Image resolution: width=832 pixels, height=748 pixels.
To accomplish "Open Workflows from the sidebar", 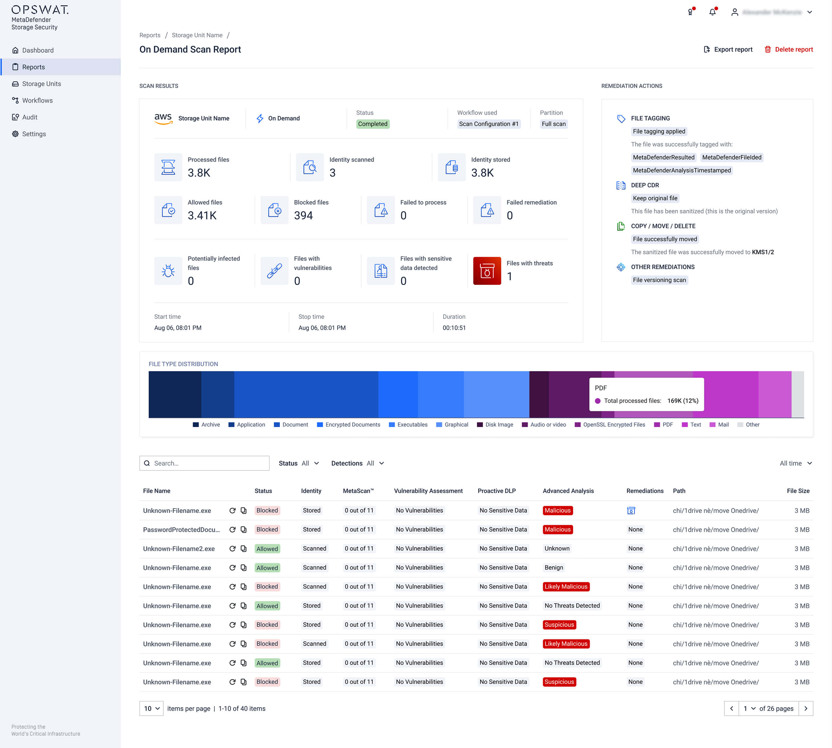I will point(38,100).
